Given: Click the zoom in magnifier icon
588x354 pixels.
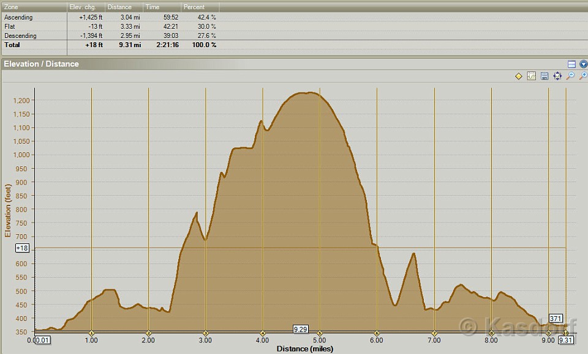Looking at the screenshot, I should (x=583, y=76).
